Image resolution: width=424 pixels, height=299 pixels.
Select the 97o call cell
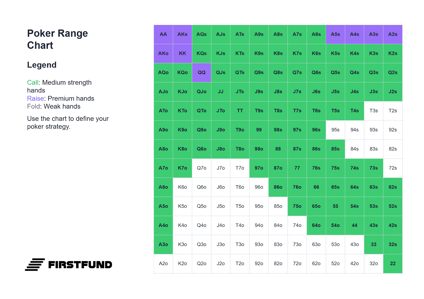[259, 168]
